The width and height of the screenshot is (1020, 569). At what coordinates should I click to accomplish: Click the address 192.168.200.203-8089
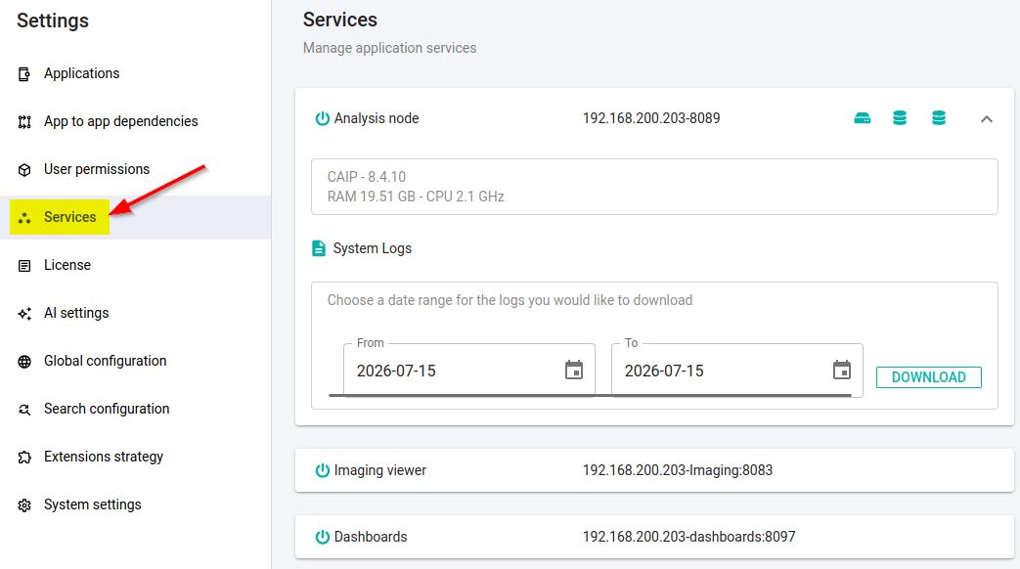(x=651, y=118)
